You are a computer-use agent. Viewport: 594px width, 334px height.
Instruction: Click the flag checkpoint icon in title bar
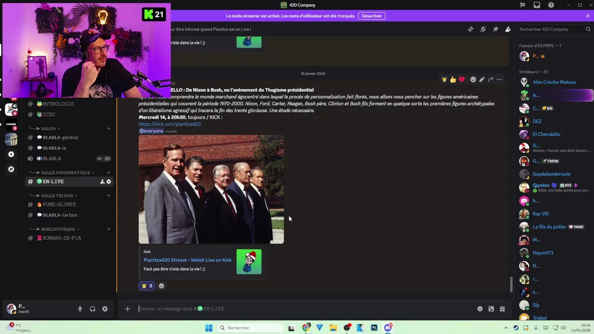pos(523,5)
